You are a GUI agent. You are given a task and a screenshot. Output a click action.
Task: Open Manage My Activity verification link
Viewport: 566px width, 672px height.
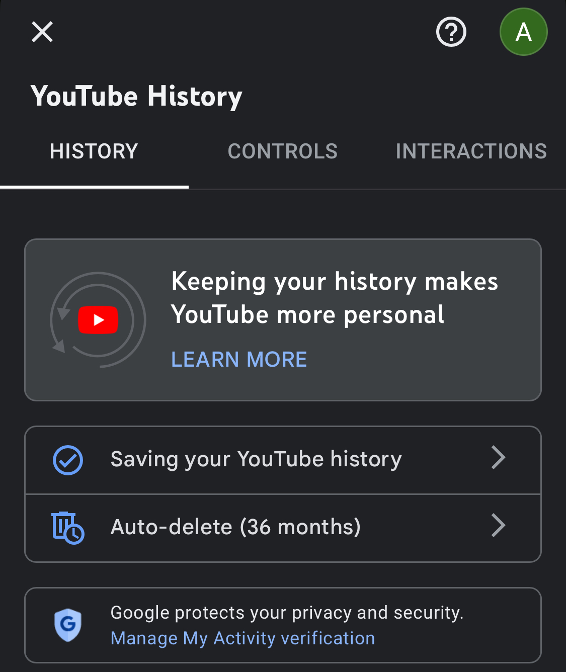pos(242,638)
